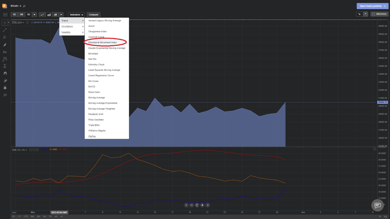Image resolution: width=390 pixels, height=219 pixels.
Task: Select Directional Movement Index from list
Action: click(x=103, y=42)
